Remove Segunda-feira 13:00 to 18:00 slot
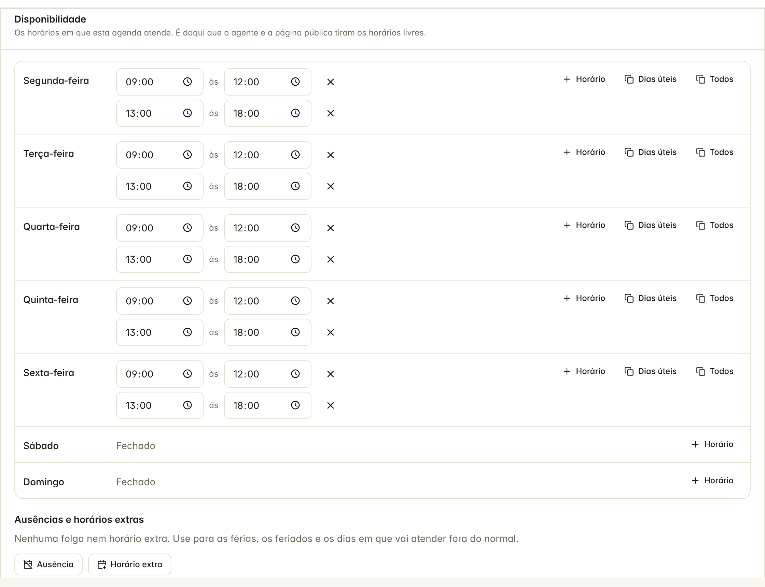 tap(330, 113)
